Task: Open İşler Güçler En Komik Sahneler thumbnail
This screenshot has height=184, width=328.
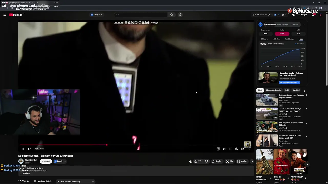Action: tap(267, 127)
